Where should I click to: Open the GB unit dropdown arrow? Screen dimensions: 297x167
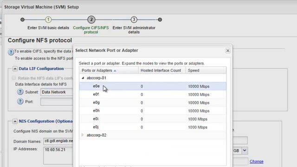[x=245, y=150]
